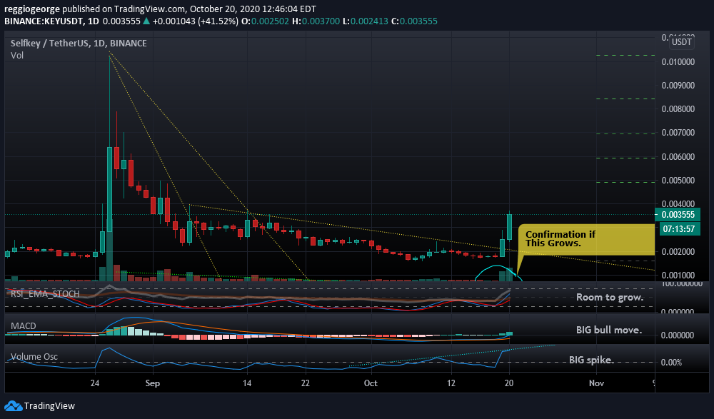Click the 0.002000 price axis label
Image resolution: width=714 pixels, height=419 pixels.
pyautogui.click(x=678, y=252)
